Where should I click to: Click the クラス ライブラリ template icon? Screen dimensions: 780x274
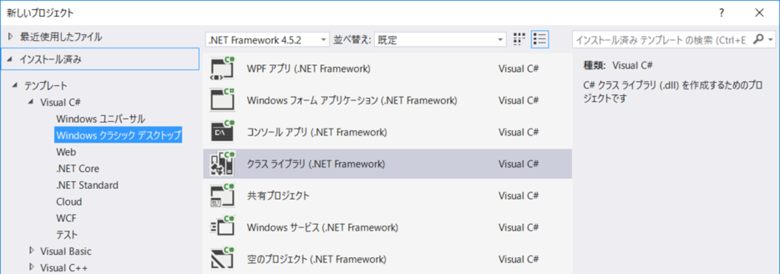[222, 164]
